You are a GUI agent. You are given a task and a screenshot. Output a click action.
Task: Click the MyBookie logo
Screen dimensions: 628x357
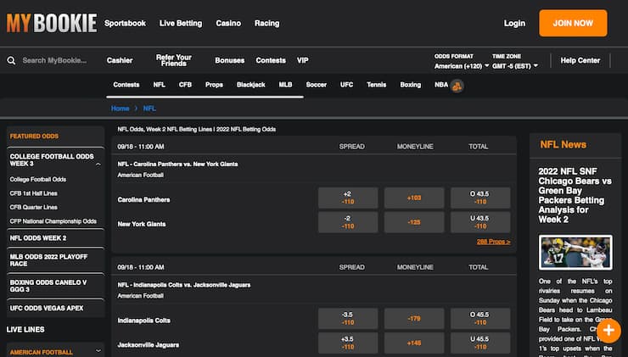pyautogui.click(x=52, y=23)
